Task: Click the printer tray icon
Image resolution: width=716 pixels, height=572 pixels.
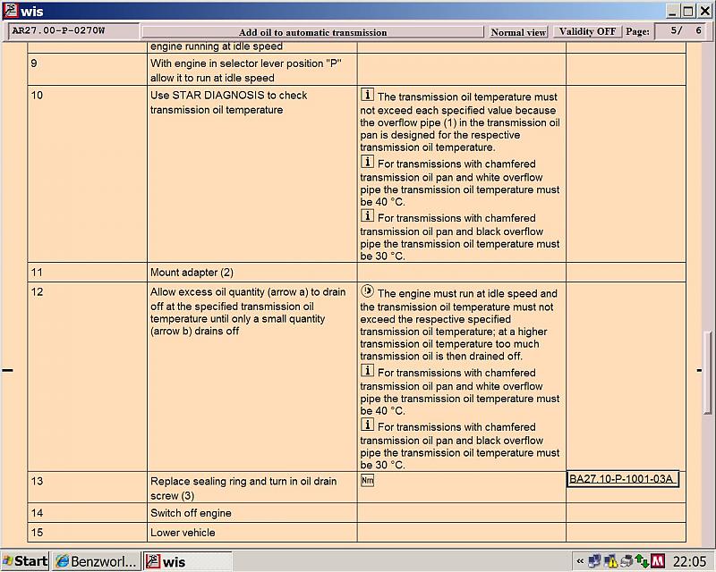Action: [x=626, y=560]
